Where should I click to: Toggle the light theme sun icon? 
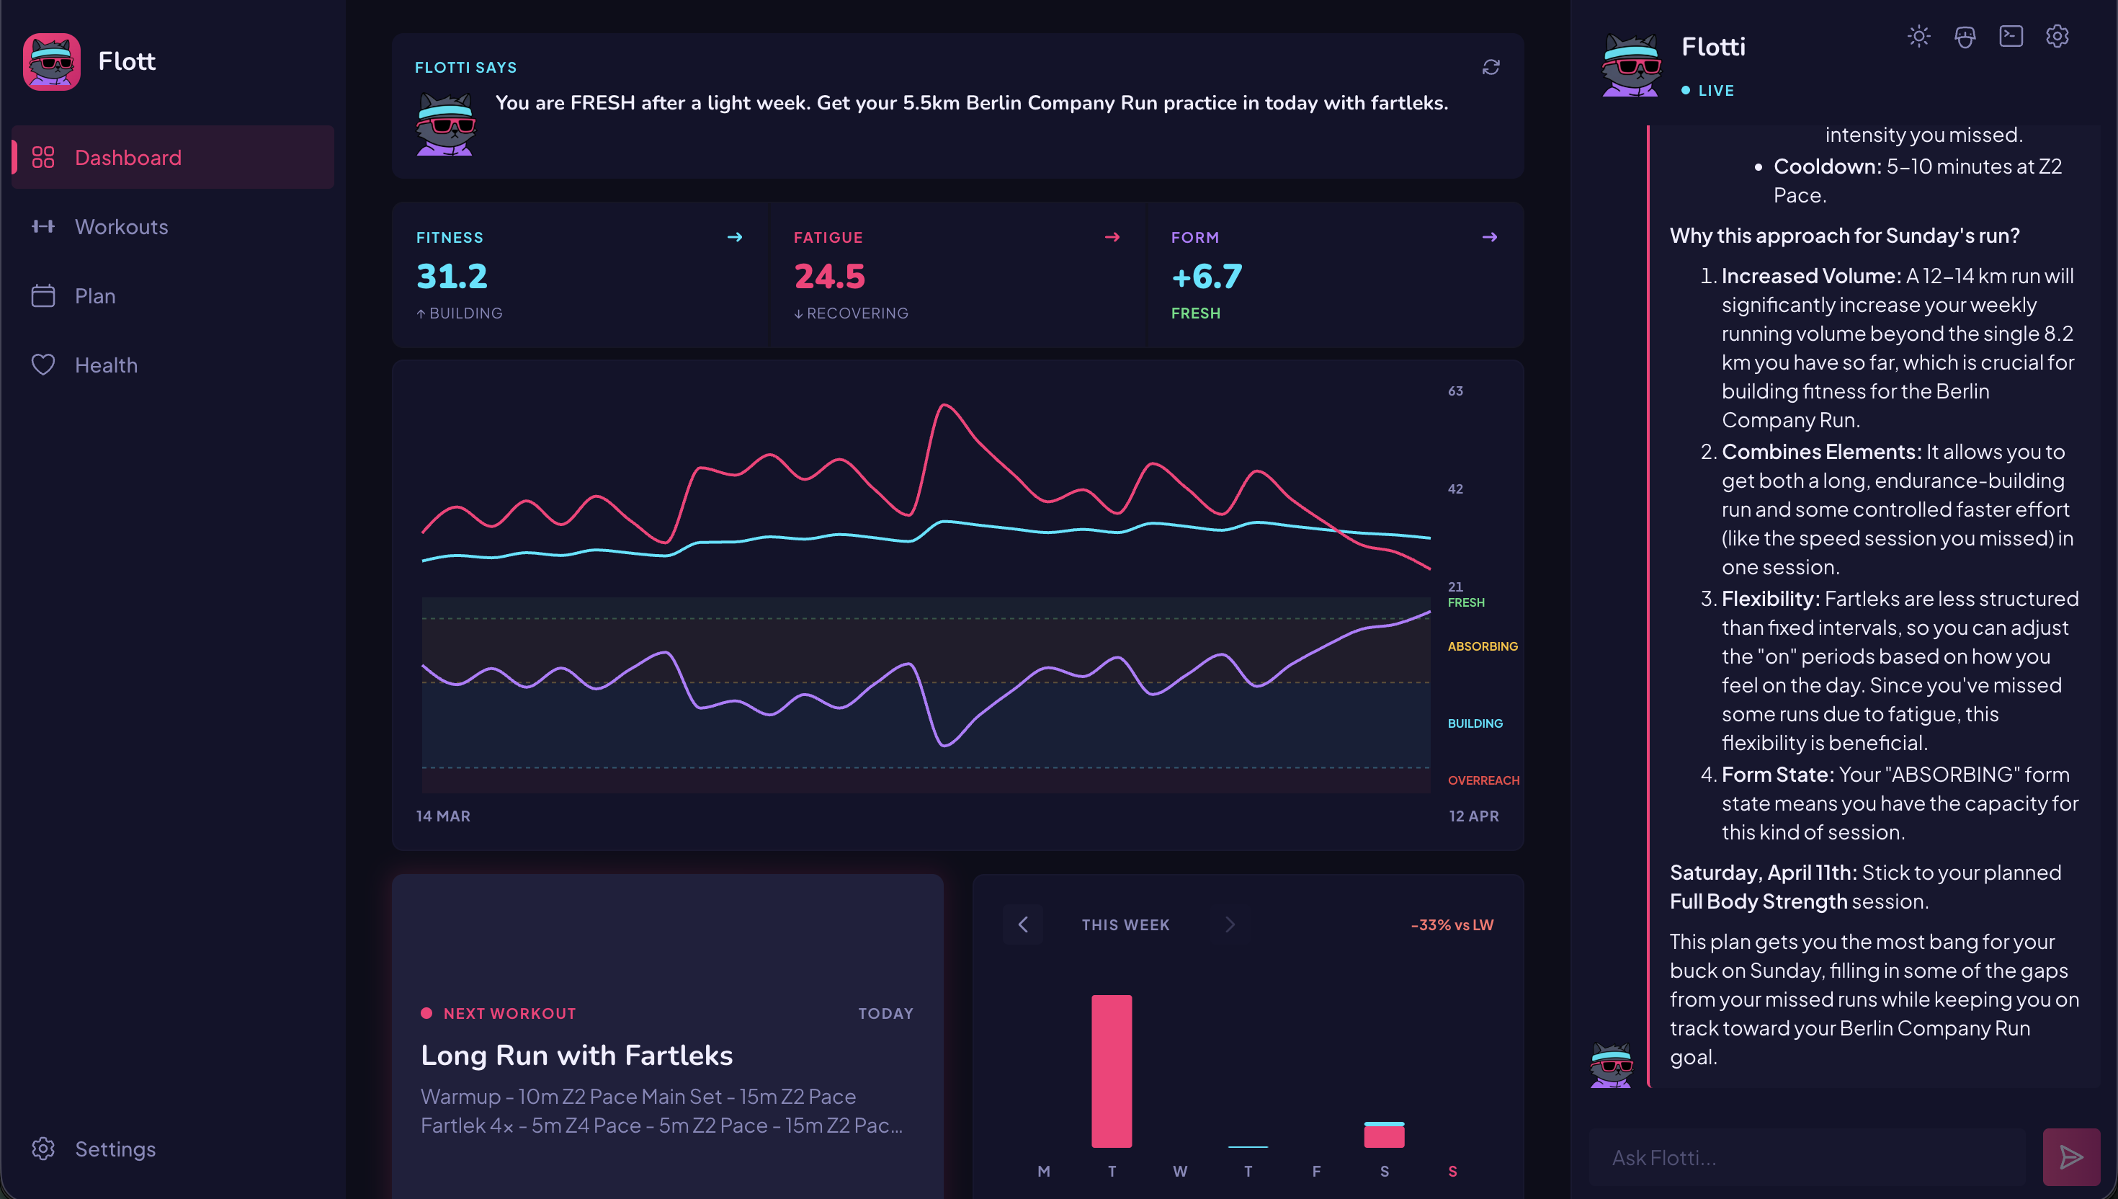tap(1918, 37)
